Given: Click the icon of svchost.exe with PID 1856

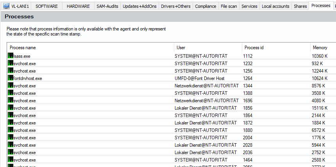Looking at the screenshot, I should 11,108.
